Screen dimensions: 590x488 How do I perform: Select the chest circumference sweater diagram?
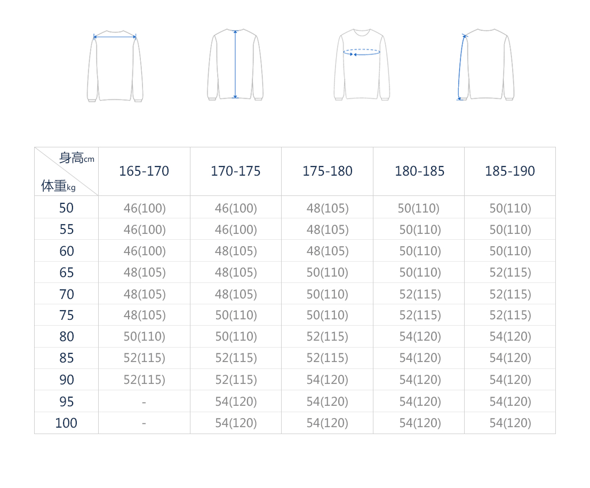point(362,66)
